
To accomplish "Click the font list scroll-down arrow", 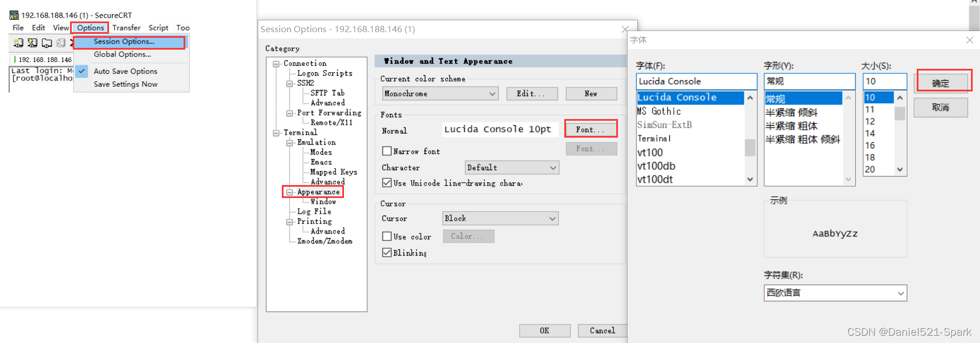I will click(x=750, y=179).
